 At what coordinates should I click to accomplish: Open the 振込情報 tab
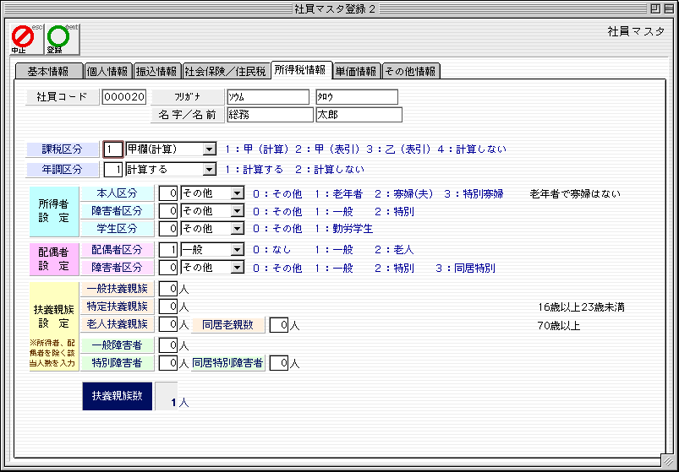pos(156,71)
